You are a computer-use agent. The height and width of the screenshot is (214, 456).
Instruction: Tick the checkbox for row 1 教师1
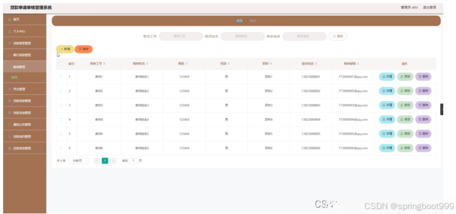tap(61, 77)
